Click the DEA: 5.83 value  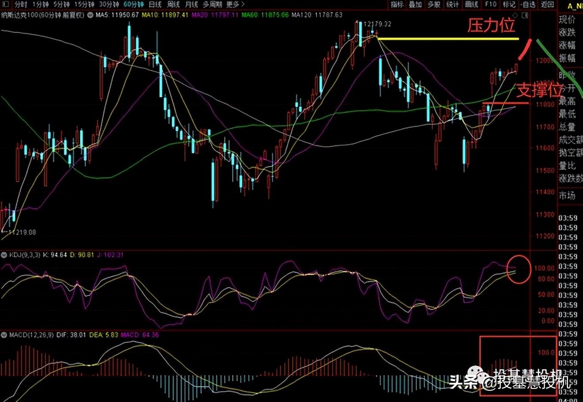104,335
